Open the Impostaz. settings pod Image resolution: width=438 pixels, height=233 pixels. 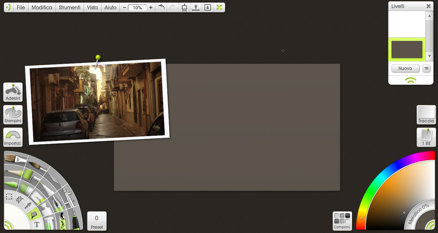tap(13, 137)
